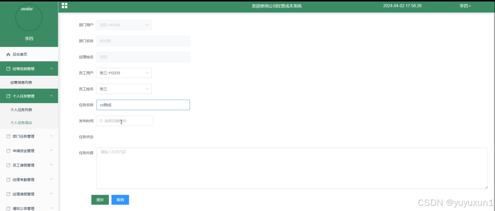The height and width of the screenshot is (211, 495).
Task: Expand the 经理考勤管理 menu chevron
Action: coord(51,179)
